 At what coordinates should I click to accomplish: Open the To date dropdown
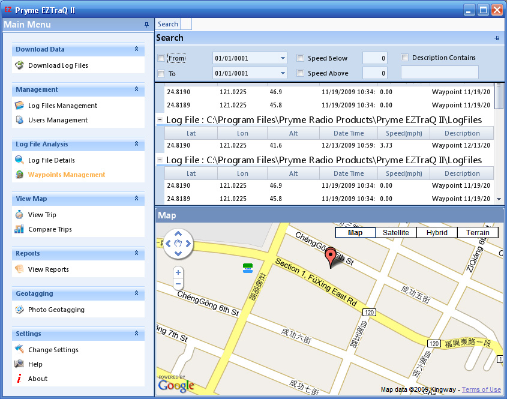tap(283, 73)
